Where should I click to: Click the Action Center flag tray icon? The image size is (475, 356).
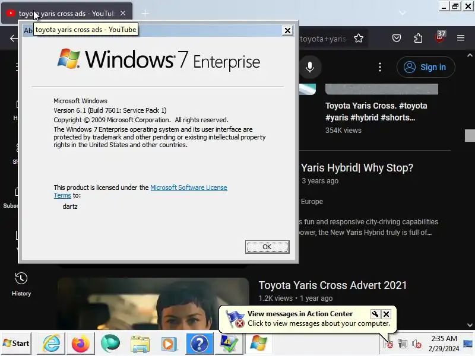388,344
